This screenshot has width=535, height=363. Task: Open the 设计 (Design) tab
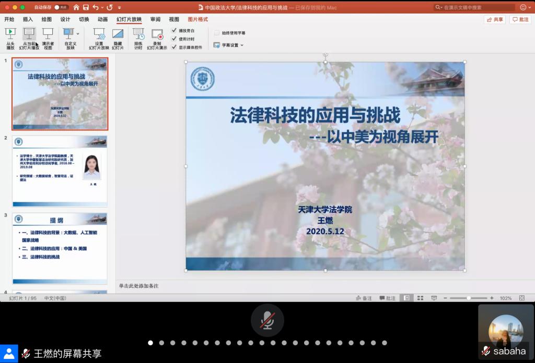pyautogui.click(x=65, y=19)
